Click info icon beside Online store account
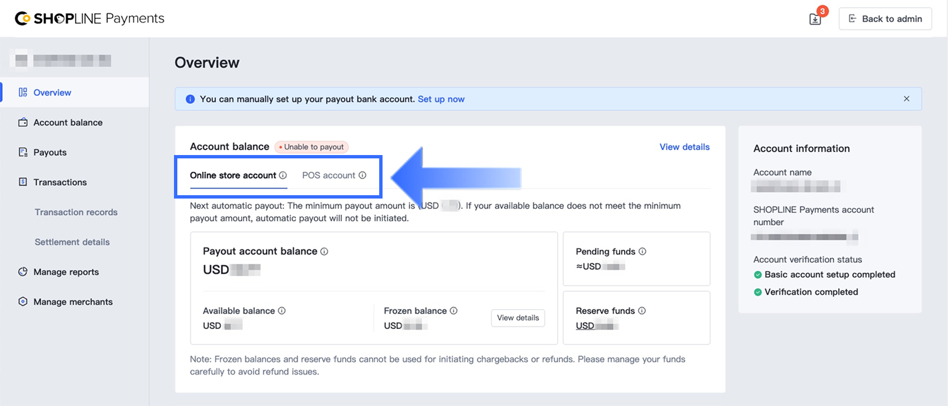 click(x=283, y=175)
